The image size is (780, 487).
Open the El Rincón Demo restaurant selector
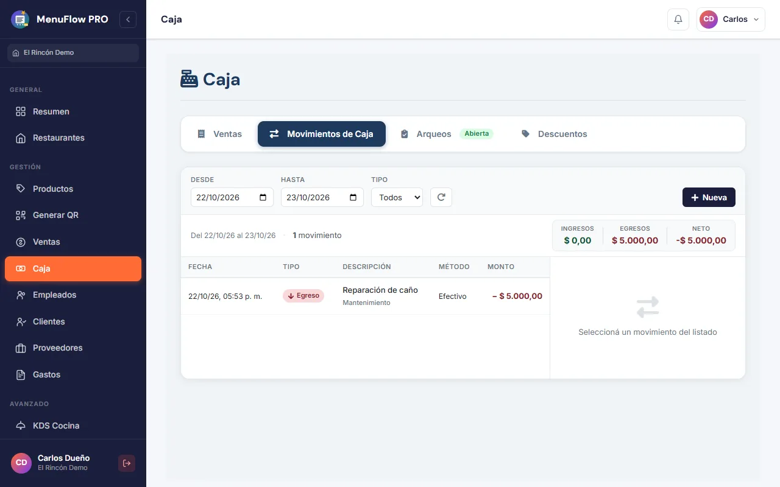pos(73,53)
